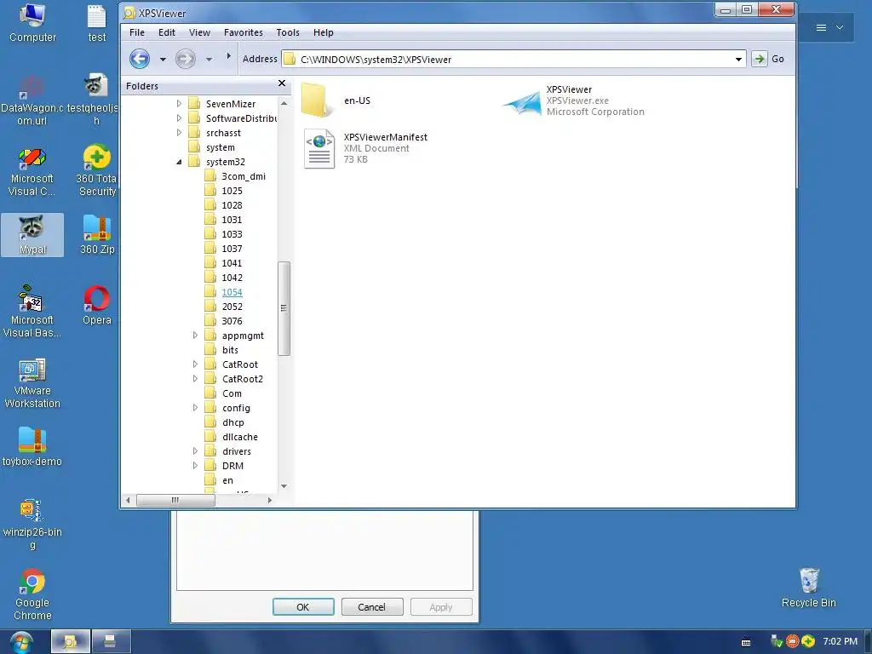Viewport: 872px width, 654px height.
Task: Click the Folders pane horizontal scrollbar thumb
Action: coord(175,500)
